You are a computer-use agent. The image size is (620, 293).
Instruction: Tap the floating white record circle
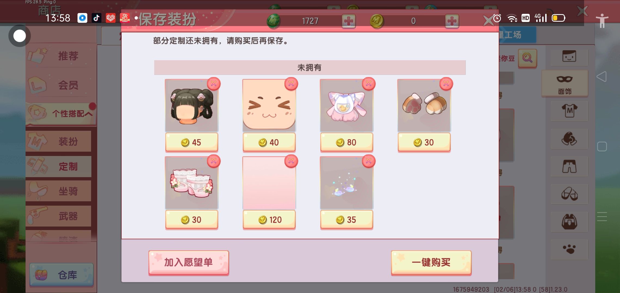[x=19, y=36]
